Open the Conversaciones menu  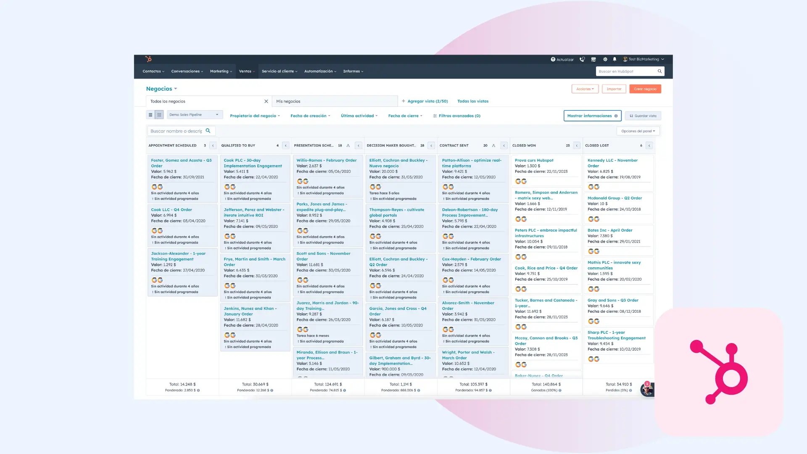tap(187, 71)
